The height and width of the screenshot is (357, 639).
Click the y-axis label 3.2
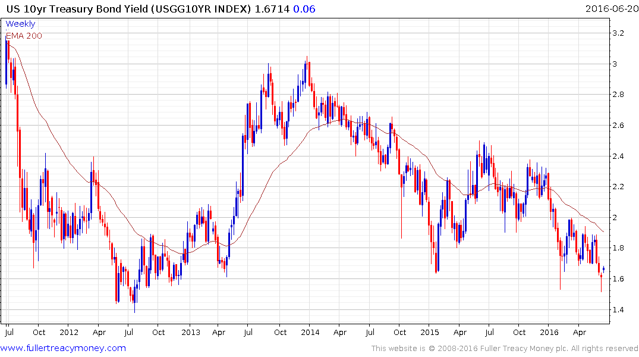tap(618, 33)
